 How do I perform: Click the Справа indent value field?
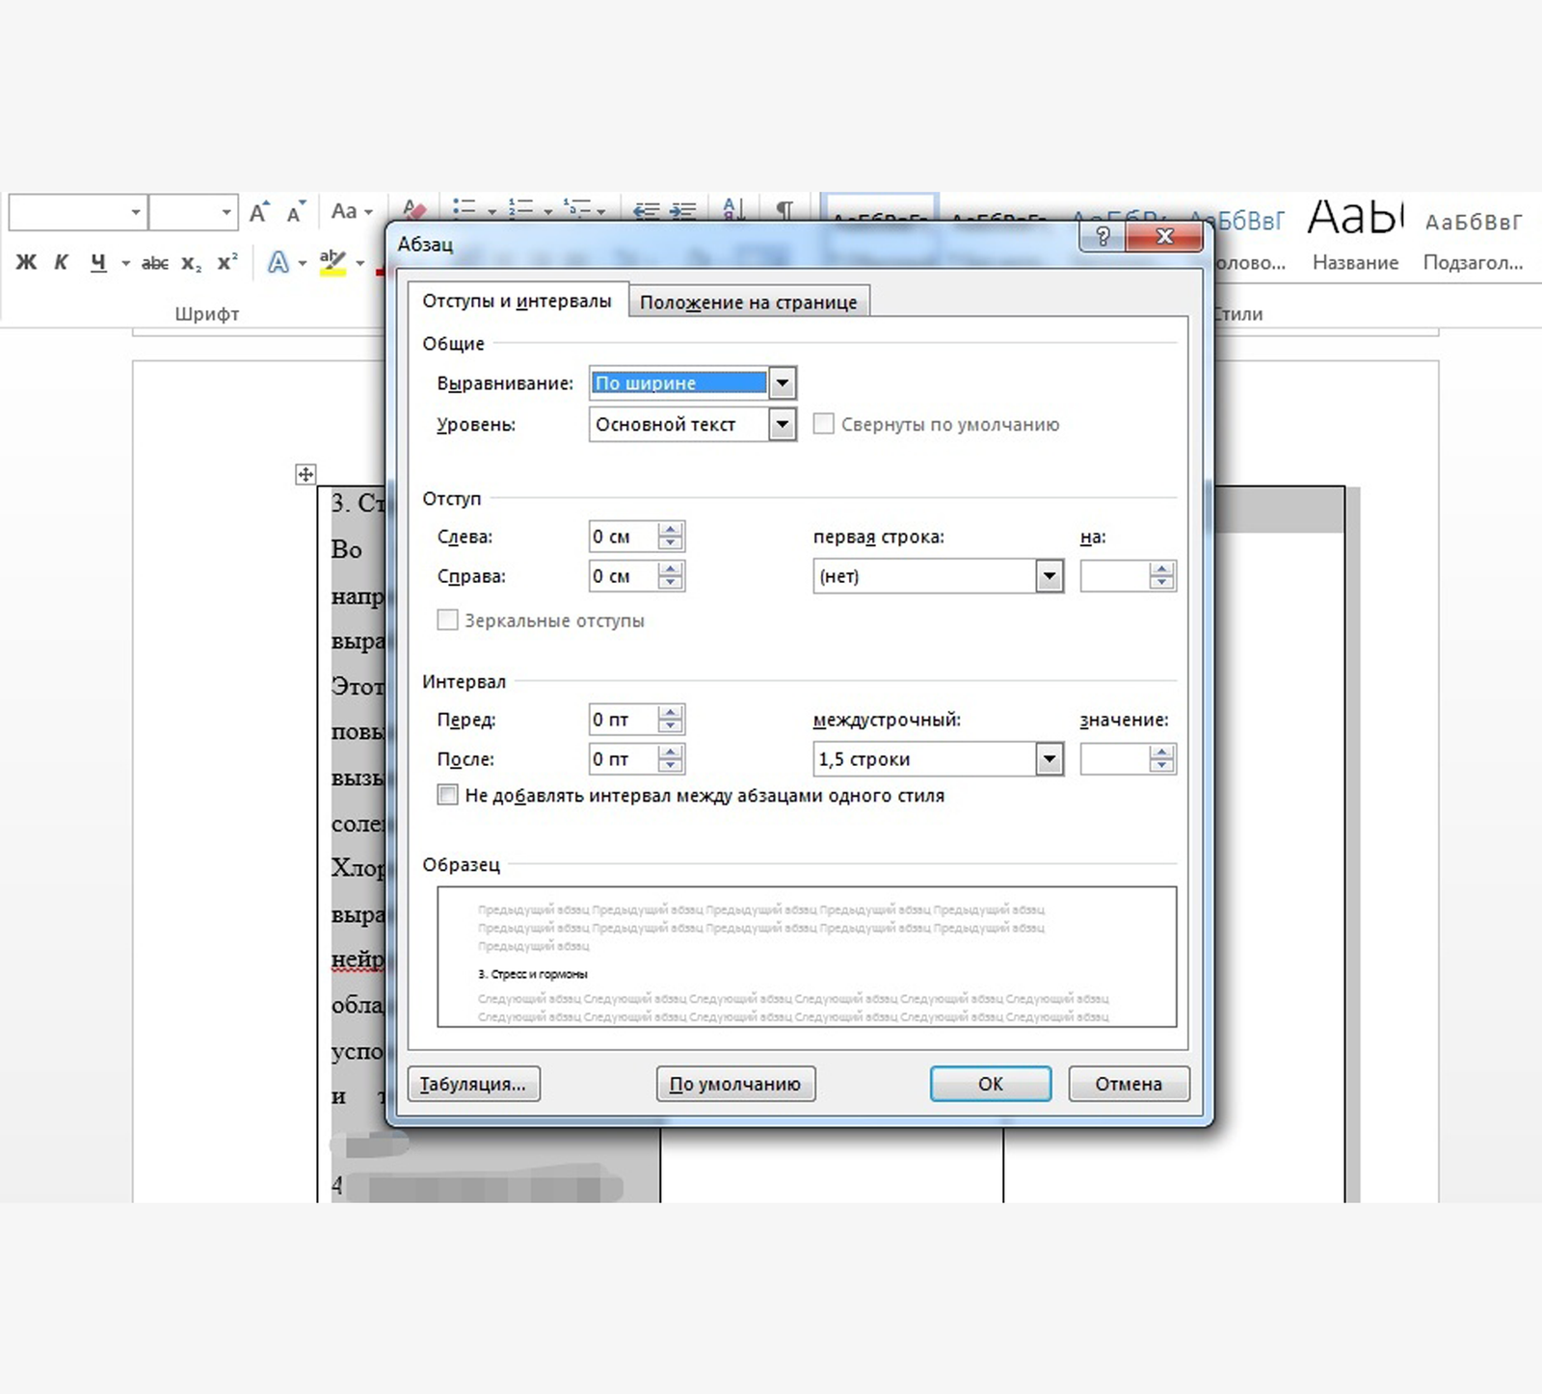(624, 576)
